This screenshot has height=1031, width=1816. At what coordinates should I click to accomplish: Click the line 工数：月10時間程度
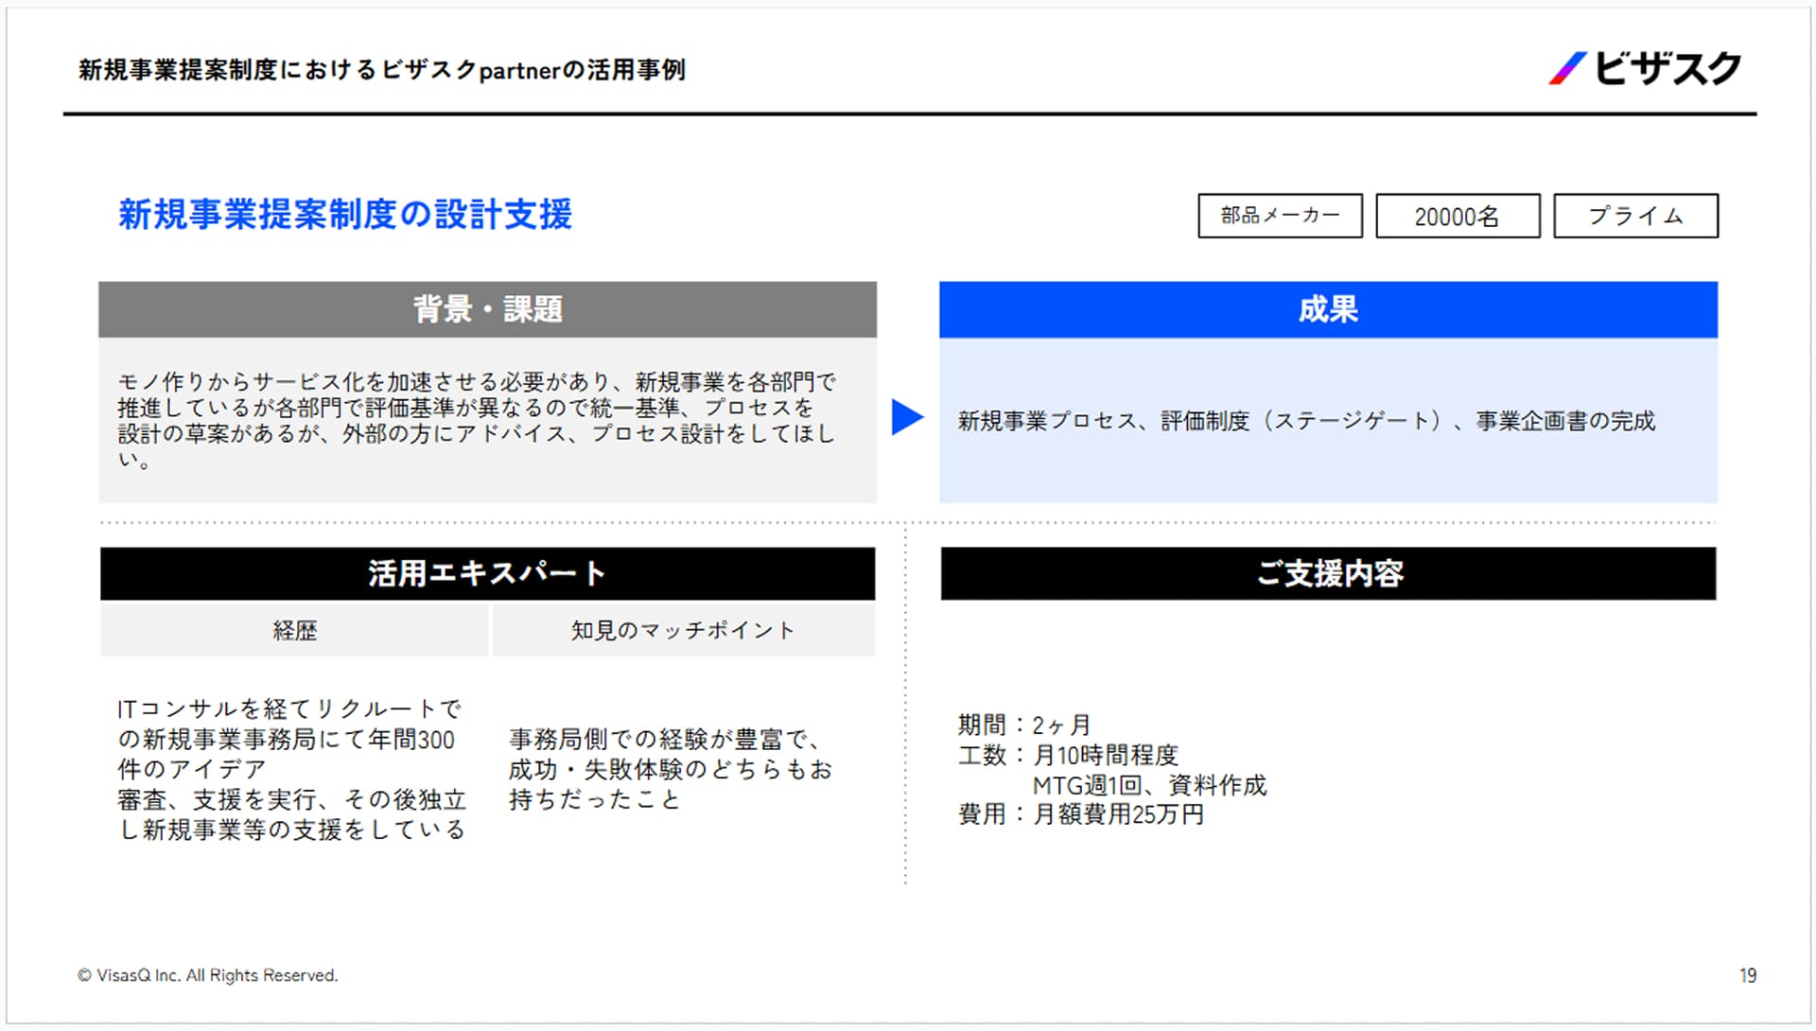(1068, 756)
